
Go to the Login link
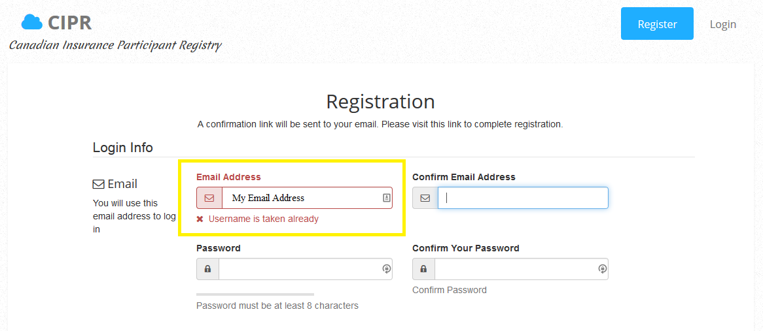(x=722, y=24)
